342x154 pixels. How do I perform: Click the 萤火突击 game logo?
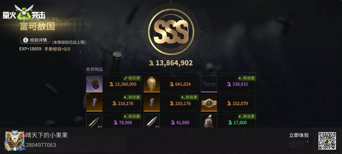24,12
